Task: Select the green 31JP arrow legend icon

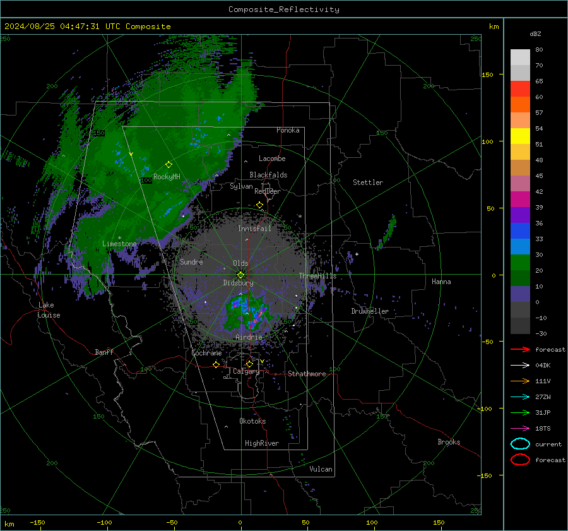Action: point(520,412)
